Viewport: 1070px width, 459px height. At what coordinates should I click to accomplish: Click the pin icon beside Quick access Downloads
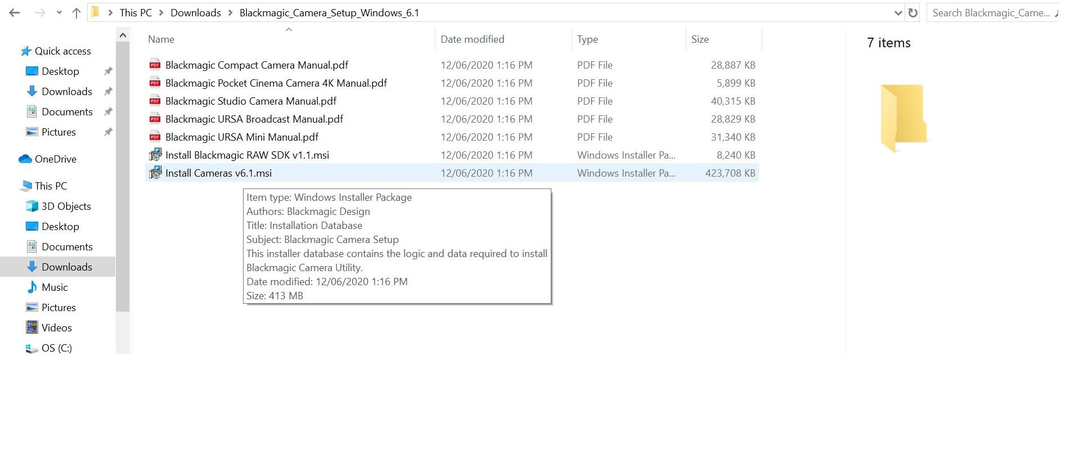coord(108,91)
